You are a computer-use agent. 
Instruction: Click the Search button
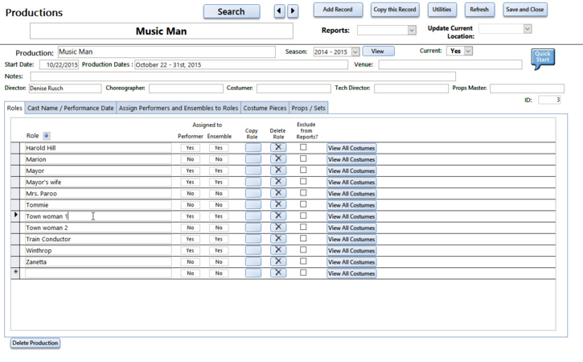click(x=232, y=11)
